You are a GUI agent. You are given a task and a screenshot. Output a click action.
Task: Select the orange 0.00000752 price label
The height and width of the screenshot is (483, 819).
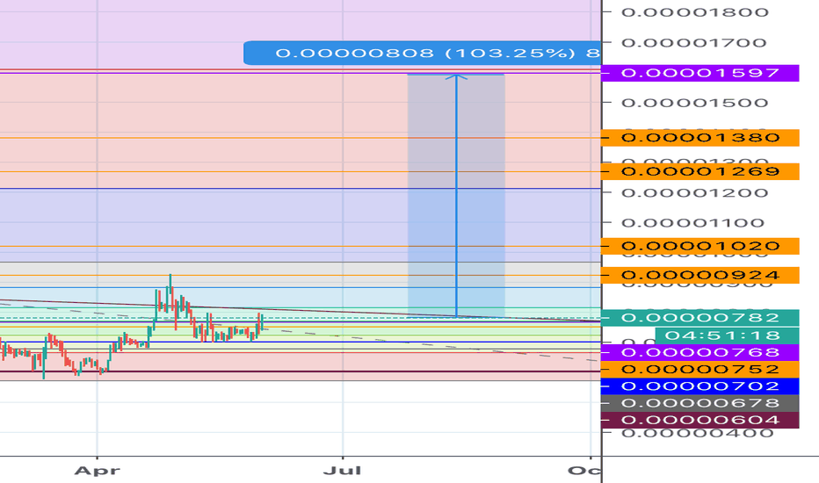[699, 369]
